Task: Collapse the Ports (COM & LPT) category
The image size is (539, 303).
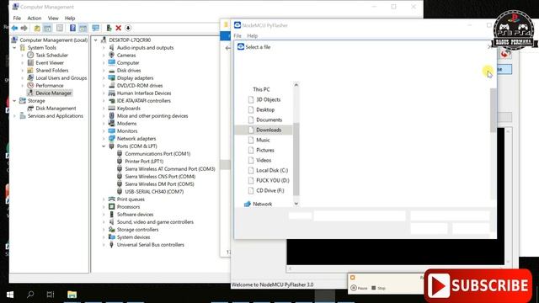Action: [x=104, y=146]
